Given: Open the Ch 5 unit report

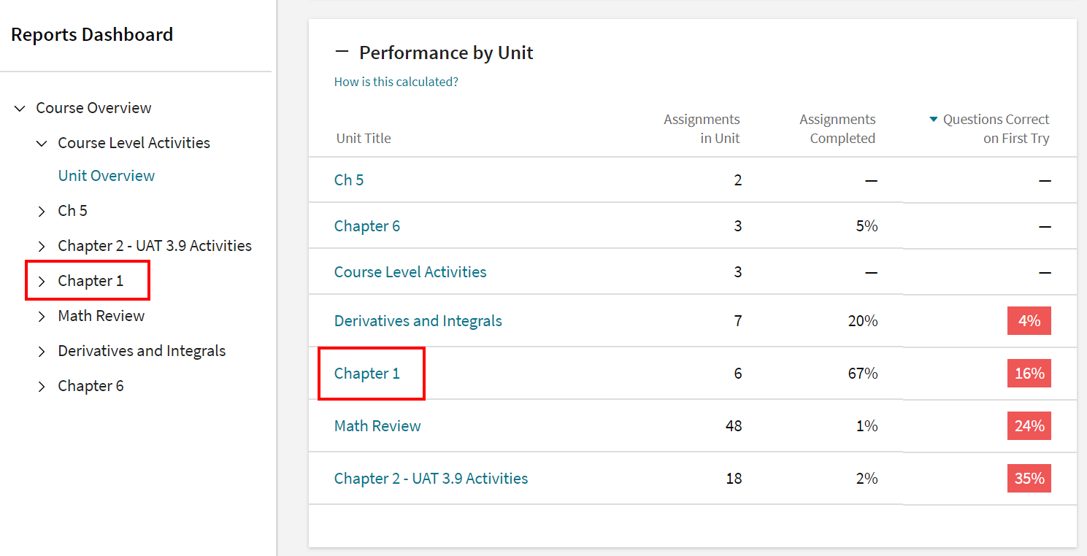Looking at the screenshot, I should (349, 179).
